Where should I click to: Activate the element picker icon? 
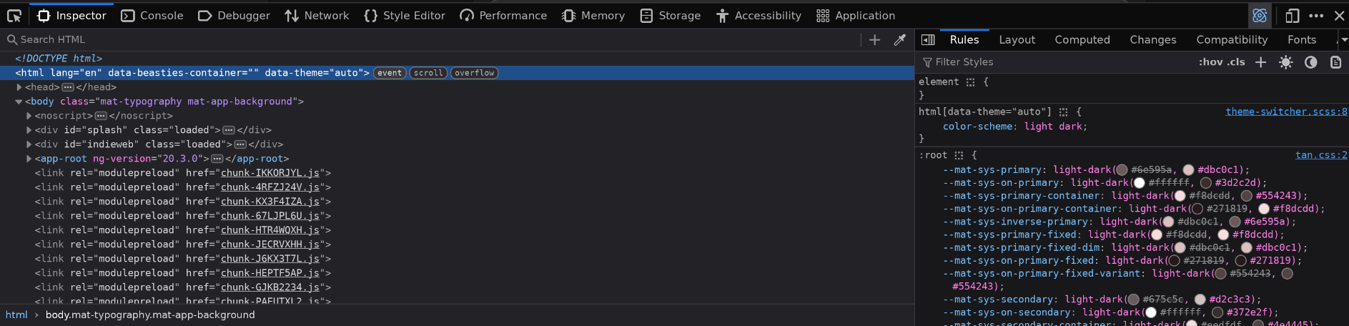(x=14, y=15)
